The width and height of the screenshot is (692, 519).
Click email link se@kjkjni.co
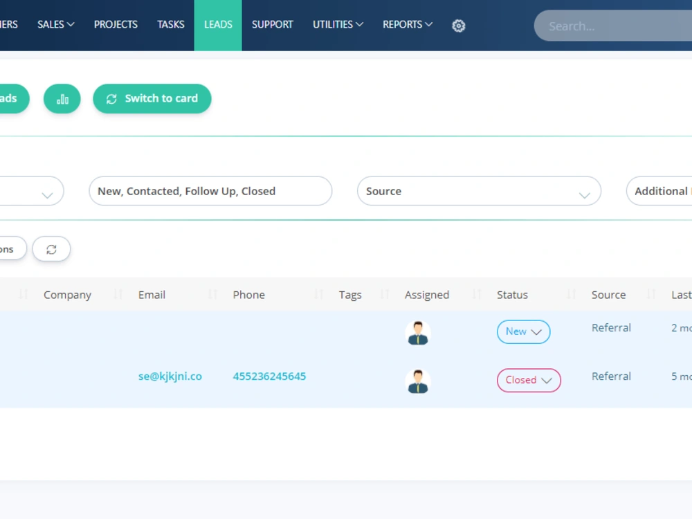170,376
